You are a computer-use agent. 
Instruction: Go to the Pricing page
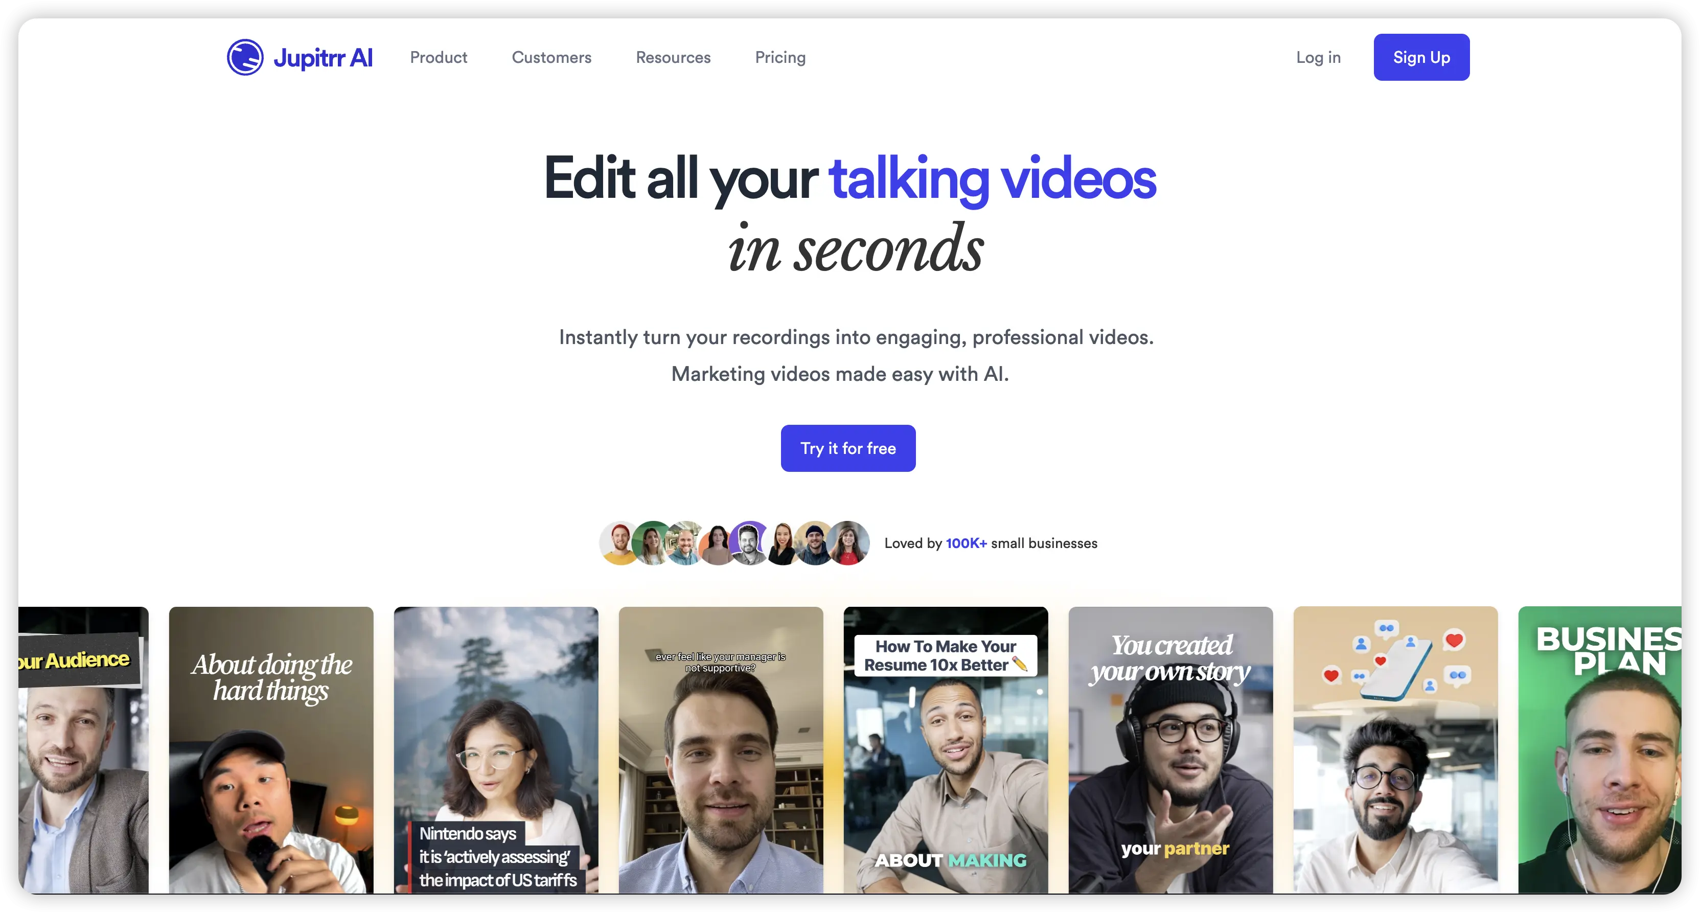[780, 57]
